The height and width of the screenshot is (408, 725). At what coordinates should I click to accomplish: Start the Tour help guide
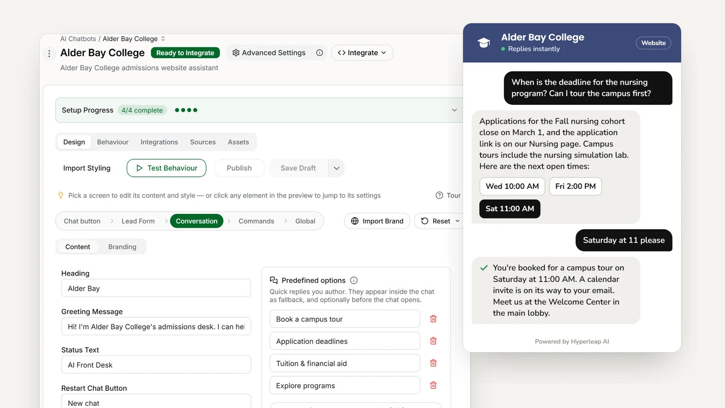click(448, 195)
